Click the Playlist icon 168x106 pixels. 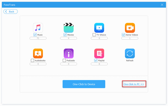(x=99, y=53)
